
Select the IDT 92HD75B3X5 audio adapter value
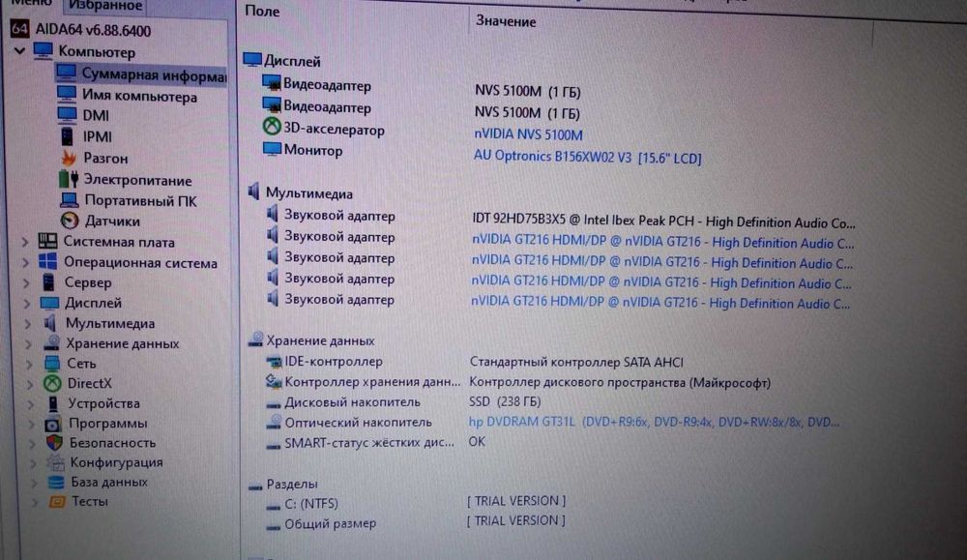pos(663,221)
